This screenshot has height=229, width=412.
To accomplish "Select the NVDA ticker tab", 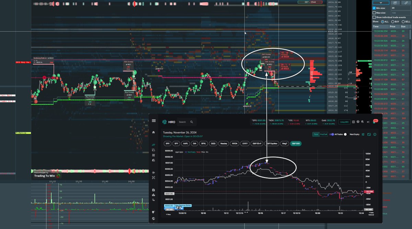I will pos(234,144).
